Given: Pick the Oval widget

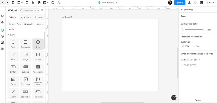Looking at the screenshot, I should click(x=38, y=44).
